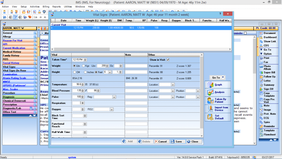Open the Photo Album icon
The width and height of the screenshot is (282, 159).
[261, 67]
